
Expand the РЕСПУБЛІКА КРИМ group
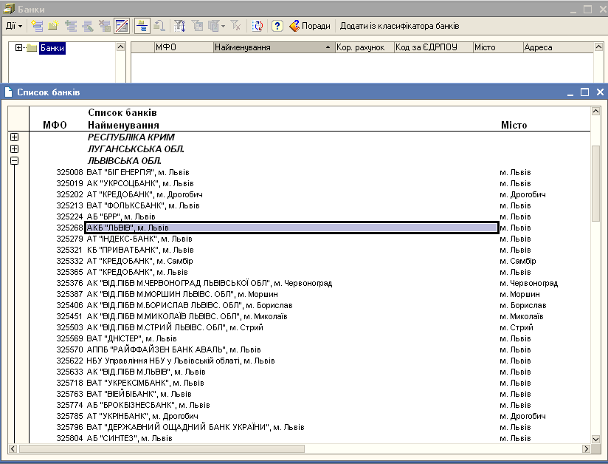(14, 137)
